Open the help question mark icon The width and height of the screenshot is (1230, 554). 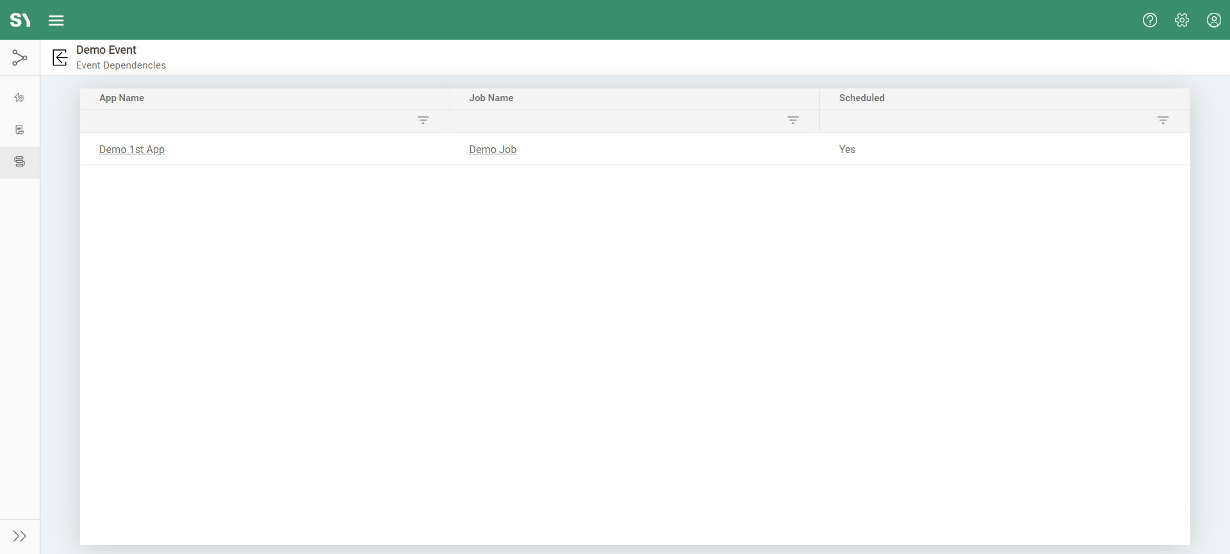(1150, 20)
